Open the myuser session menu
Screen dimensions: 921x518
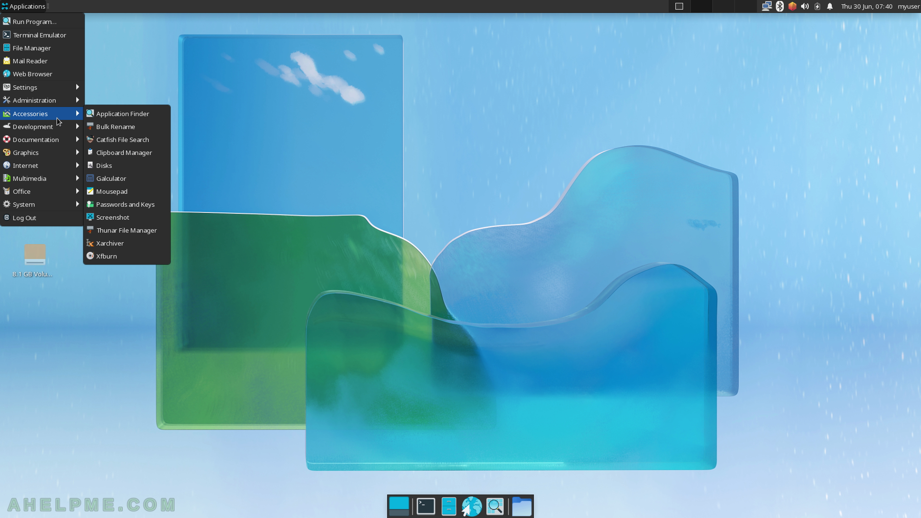coord(909,6)
